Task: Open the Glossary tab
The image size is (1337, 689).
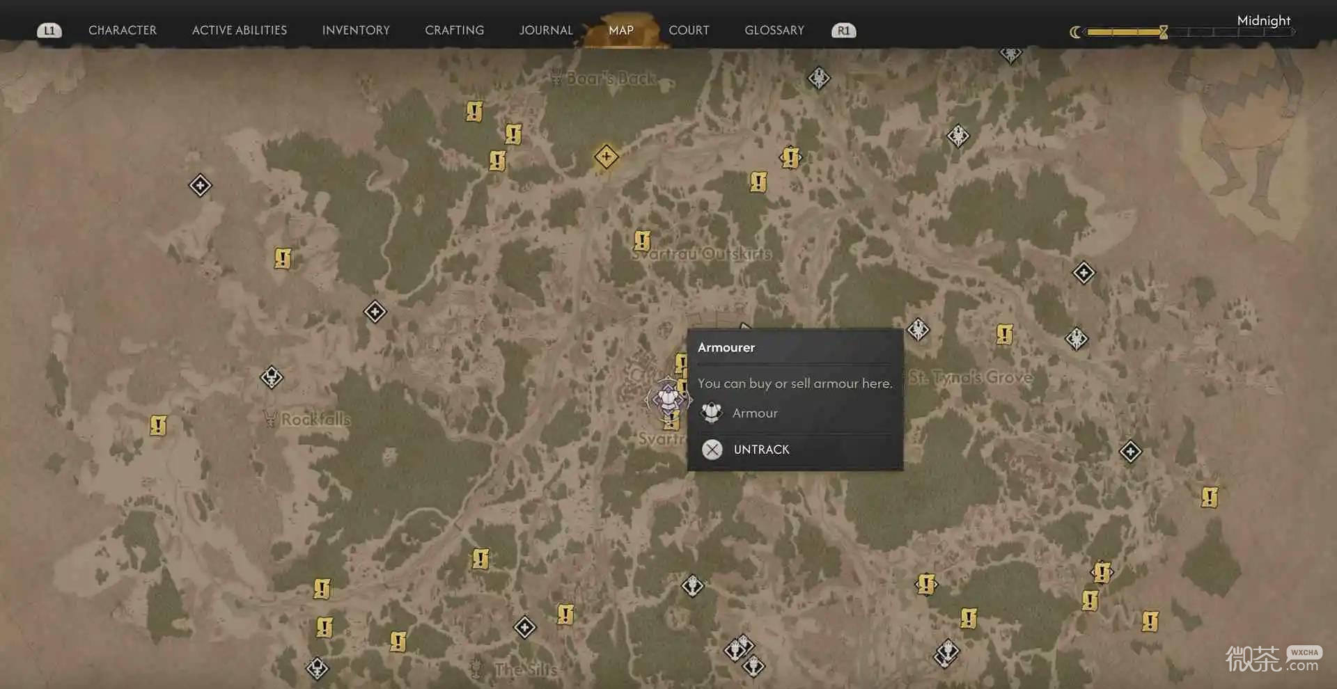Action: coord(774,31)
